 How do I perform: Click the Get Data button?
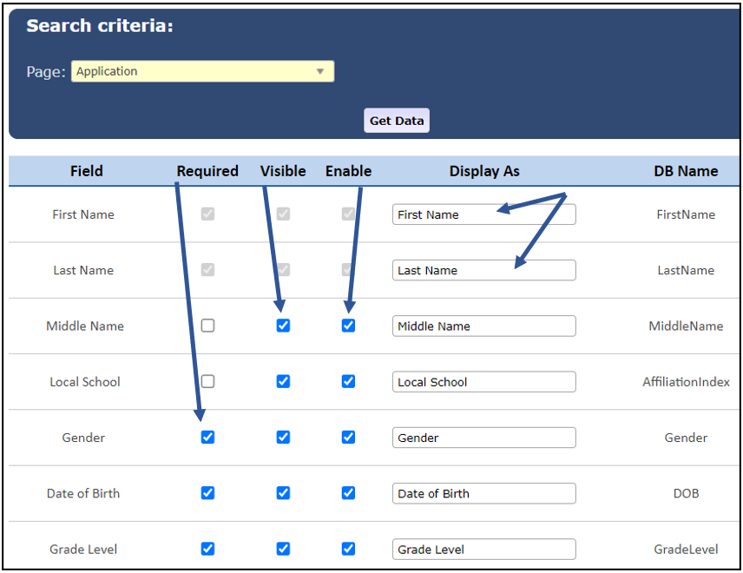[x=397, y=121]
